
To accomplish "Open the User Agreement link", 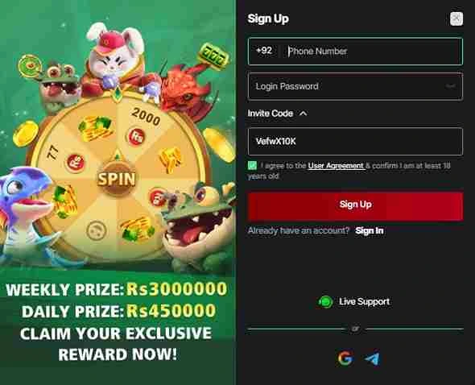I will coord(336,166).
